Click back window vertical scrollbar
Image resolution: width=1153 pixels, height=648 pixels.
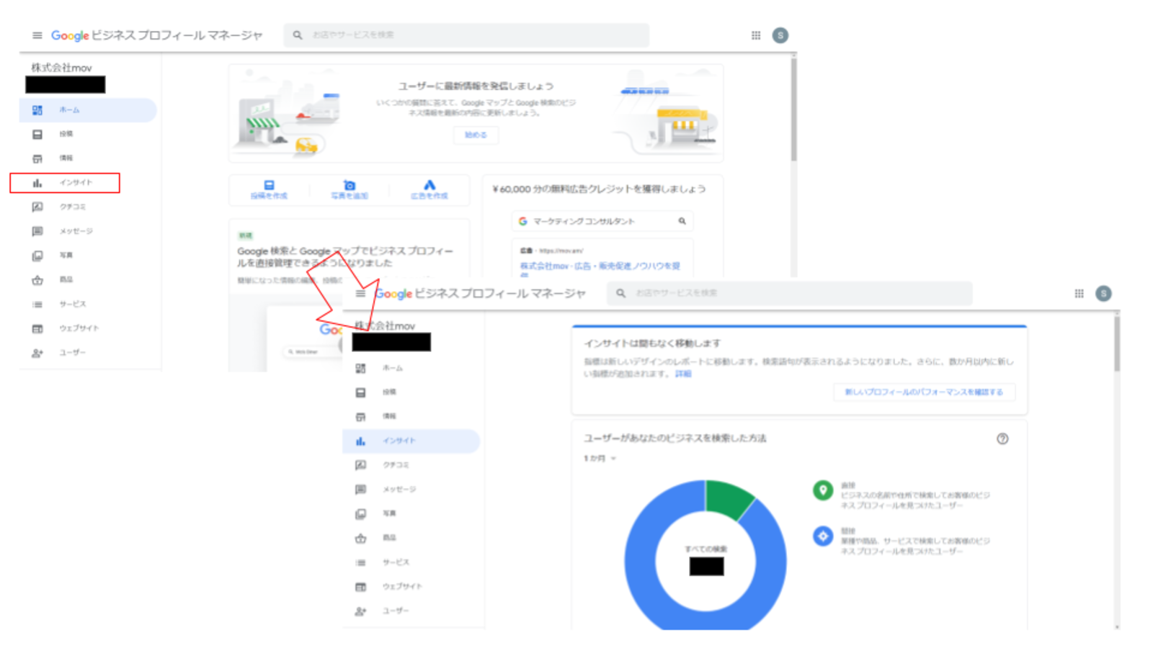(x=793, y=108)
